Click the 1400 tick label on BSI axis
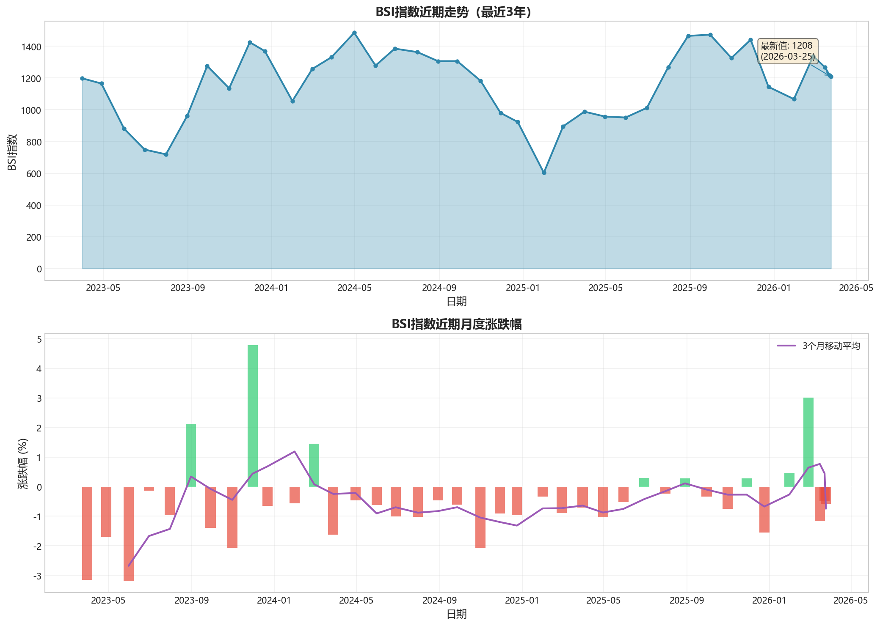 31,47
